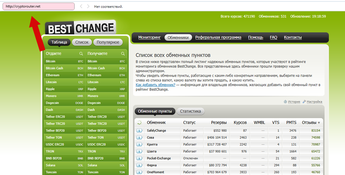Click the search icon next to Отдаете
Screen dimensions: 345x175
pos(81,54)
